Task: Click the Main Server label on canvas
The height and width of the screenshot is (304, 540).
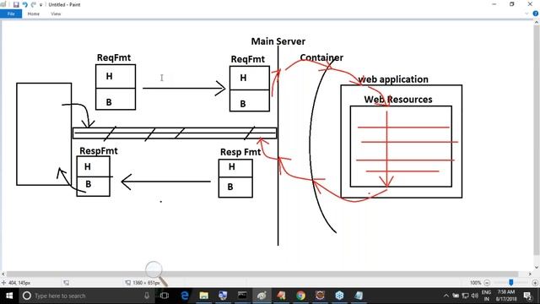Action: pos(278,41)
